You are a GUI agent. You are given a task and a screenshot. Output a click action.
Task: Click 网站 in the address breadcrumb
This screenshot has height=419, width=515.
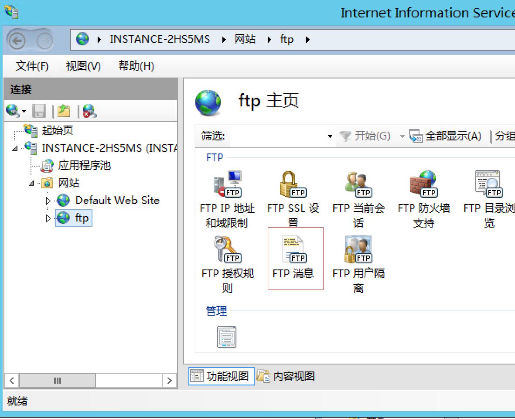pyautogui.click(x=245, y=39)
